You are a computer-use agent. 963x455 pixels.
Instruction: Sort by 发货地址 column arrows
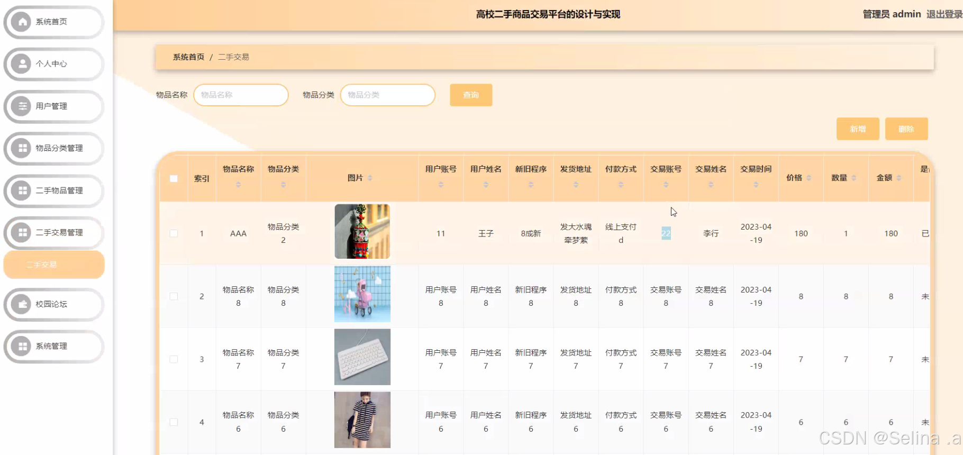click(576, 185)
